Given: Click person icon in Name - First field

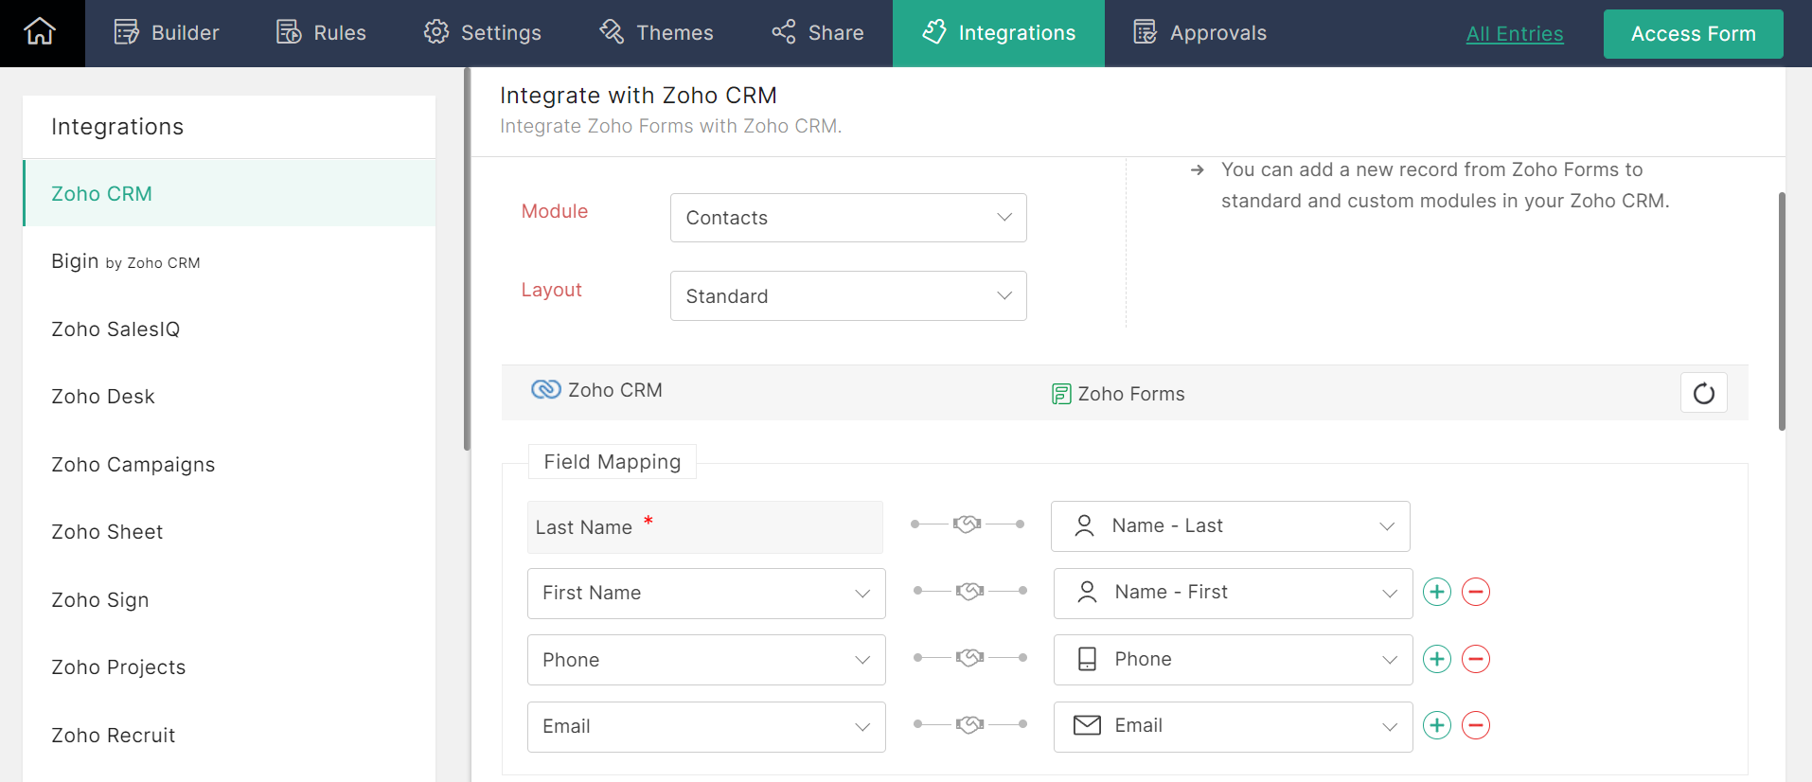Looking at the screenshot, I should coord(1088,593).
